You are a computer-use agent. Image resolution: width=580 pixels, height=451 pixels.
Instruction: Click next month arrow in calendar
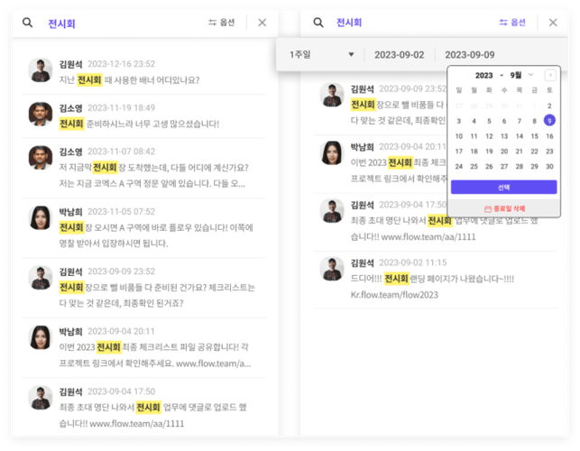[x=550, y=75]
